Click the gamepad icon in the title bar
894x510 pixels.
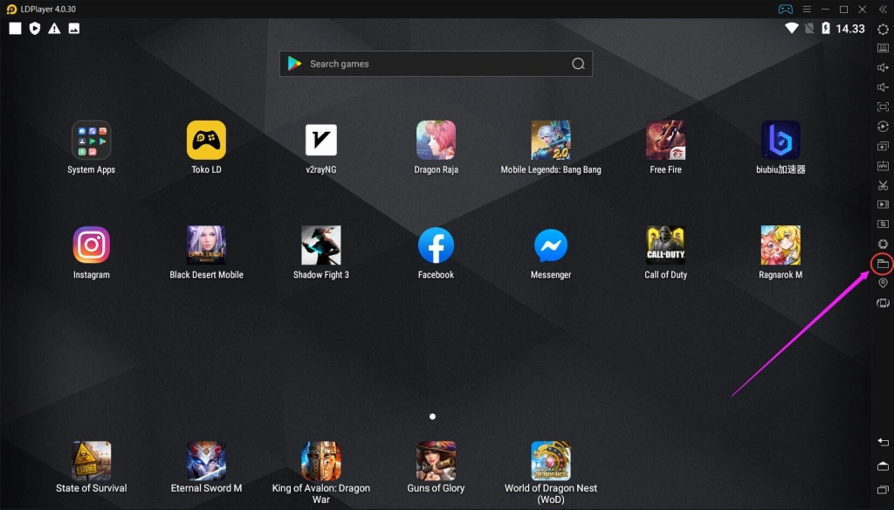point(785,9)
